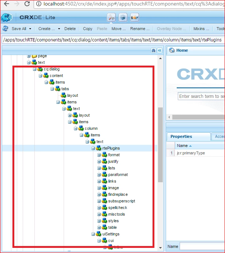Click the tree scrollbar down arrow
Viewport: 225px width, 253px height.
point(160,247)
